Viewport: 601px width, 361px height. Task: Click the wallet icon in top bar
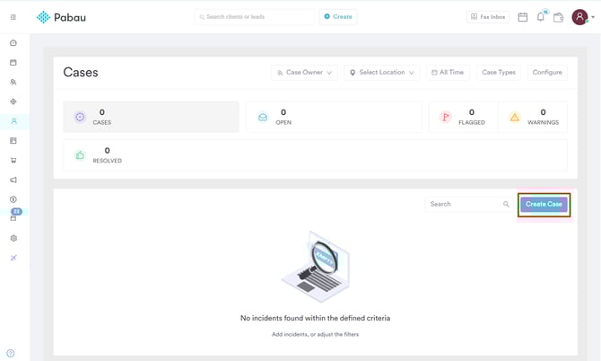point(558,17)
